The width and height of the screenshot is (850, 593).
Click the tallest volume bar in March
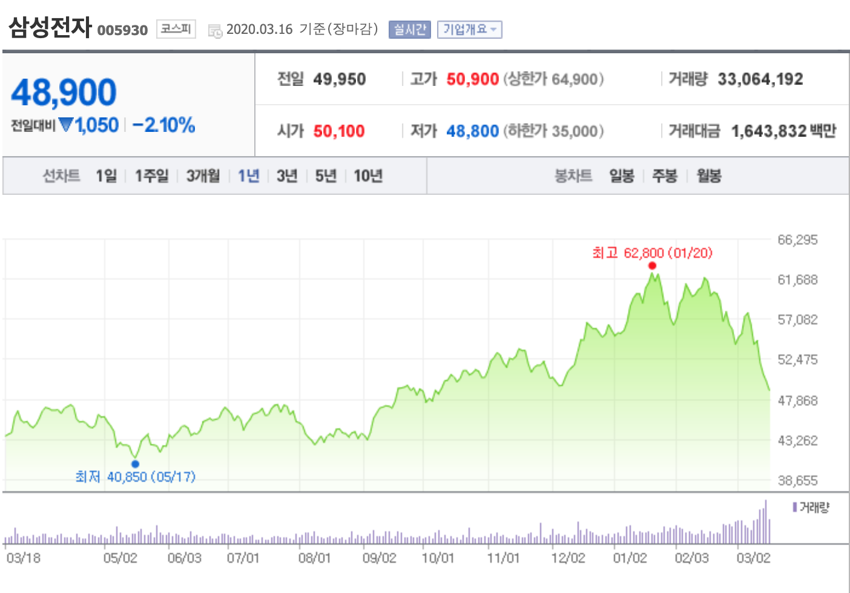[765, 522]
